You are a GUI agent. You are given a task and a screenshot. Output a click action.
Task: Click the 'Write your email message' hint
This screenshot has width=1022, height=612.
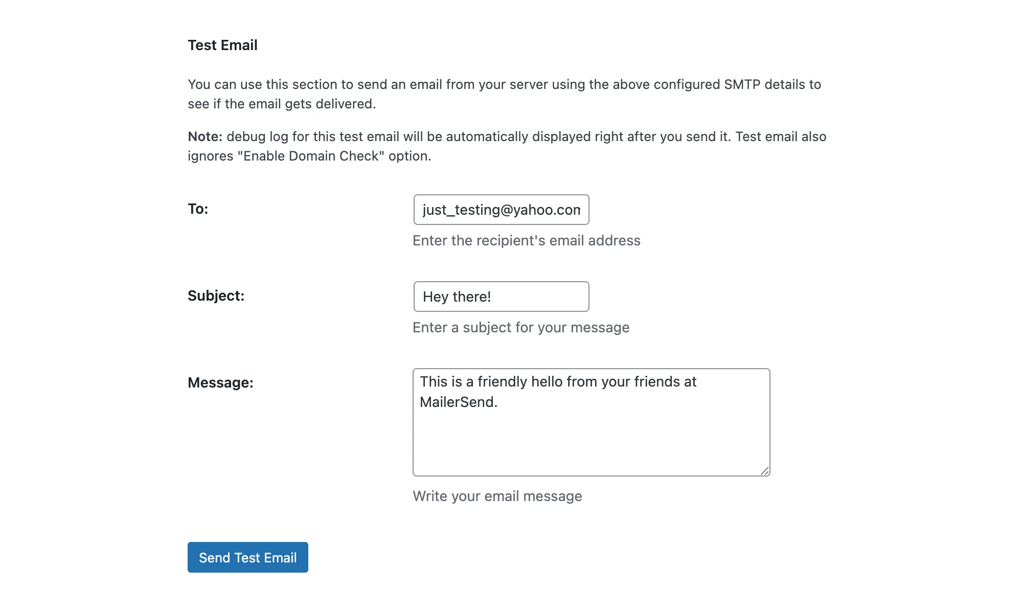(497, 496)
